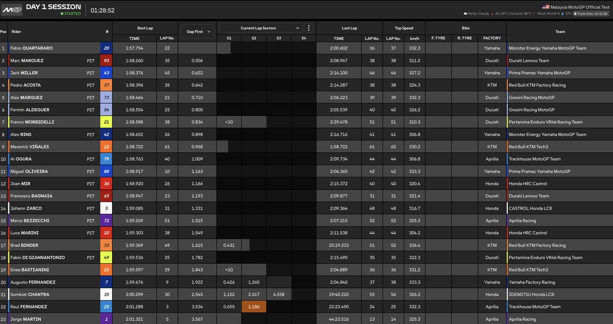This screenshot has height=324, width=613.
Task: Click last lap time 25:19.233
Action: [x=339, y=245]
